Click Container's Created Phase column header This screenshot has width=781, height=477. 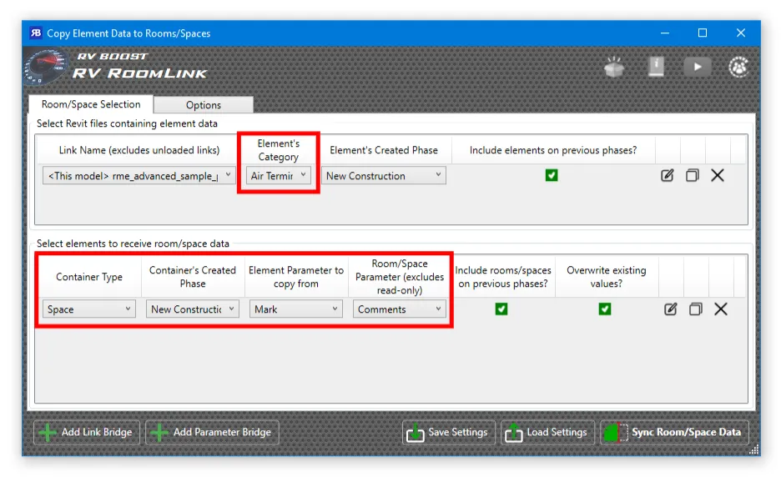192,277
